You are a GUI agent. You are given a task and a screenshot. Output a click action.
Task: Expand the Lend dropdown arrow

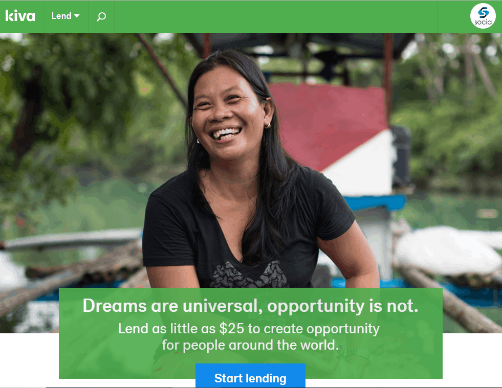coord(77,16)
